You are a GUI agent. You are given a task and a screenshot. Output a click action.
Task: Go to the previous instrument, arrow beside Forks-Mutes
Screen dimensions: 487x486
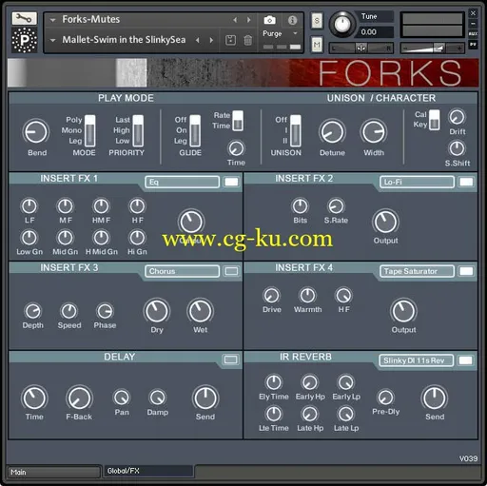(x=235, y=20)
